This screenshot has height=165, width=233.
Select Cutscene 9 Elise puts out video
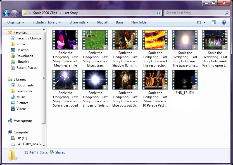[125, 89]
